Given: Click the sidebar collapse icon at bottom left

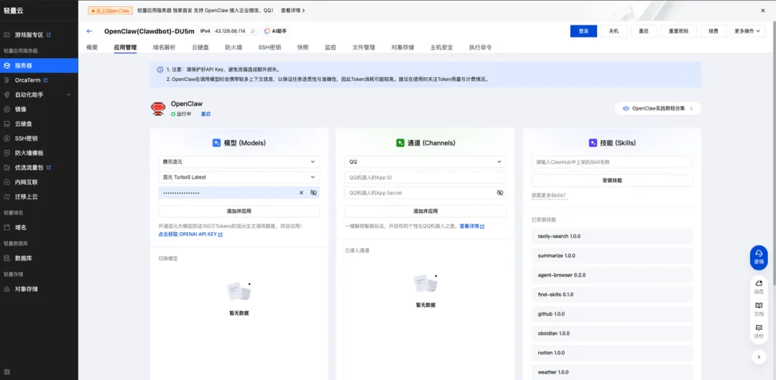Looking at the screenshot, I should tap(7, 371).
